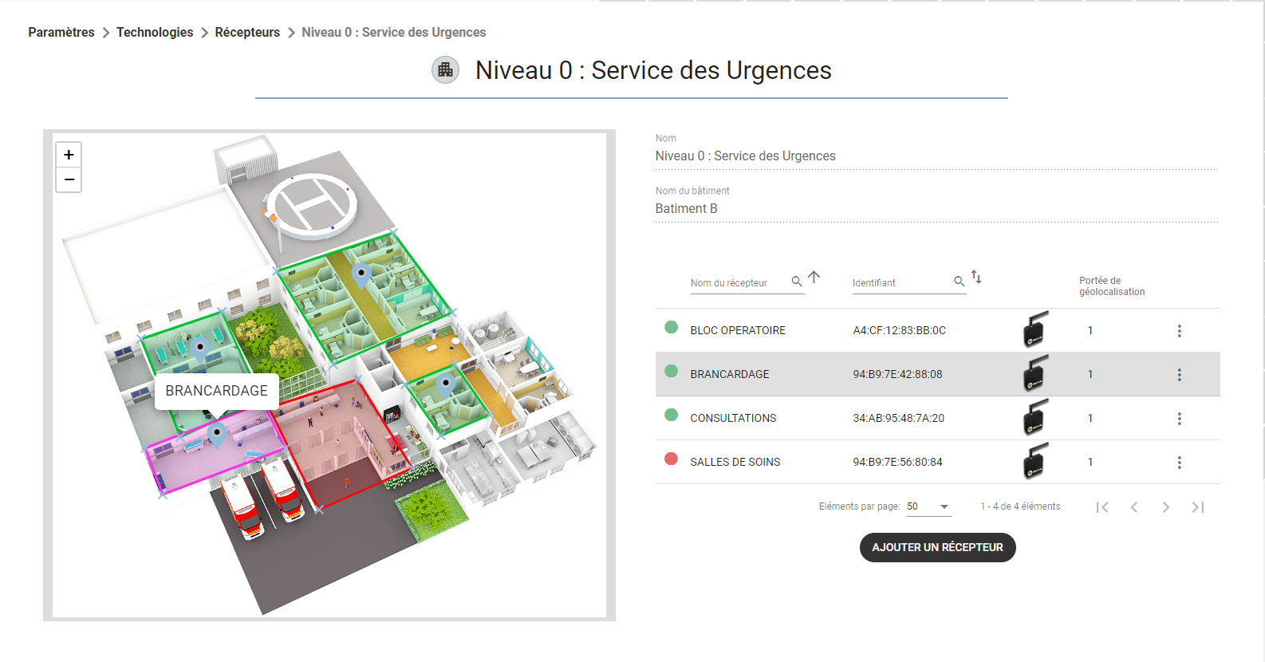Open the options menu for BRANCARDAGE
The height and width of the screenshot is (662, 1265).
(x=1179, y=375)
